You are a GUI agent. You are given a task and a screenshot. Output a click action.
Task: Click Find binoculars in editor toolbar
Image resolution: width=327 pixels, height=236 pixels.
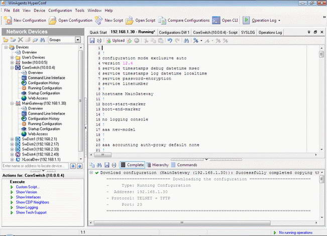coord(186,41)
